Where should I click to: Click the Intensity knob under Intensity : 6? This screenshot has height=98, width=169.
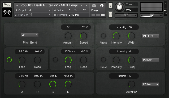[x=116, y=60]
